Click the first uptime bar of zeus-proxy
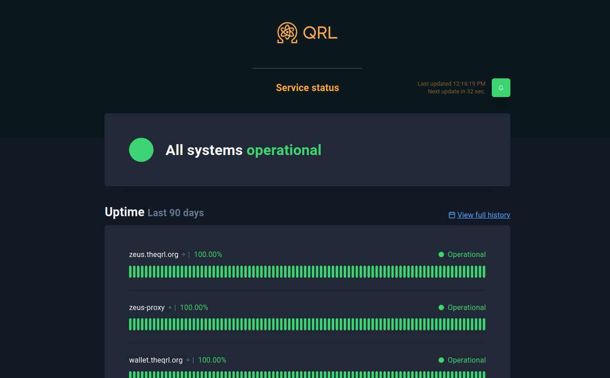This screenshot has width=610, height=378. pos(130,324)
